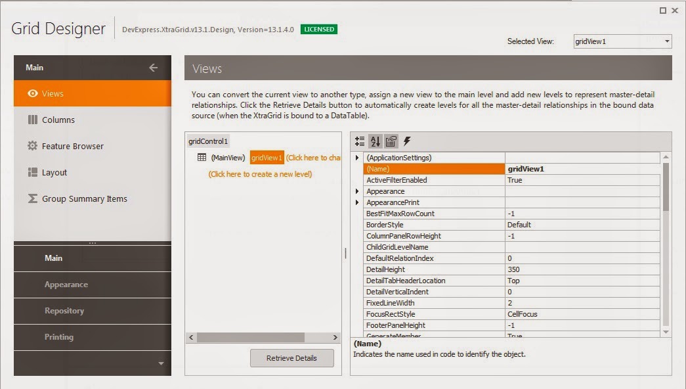Show Property Pages icon in property grid

click(391, 141)
